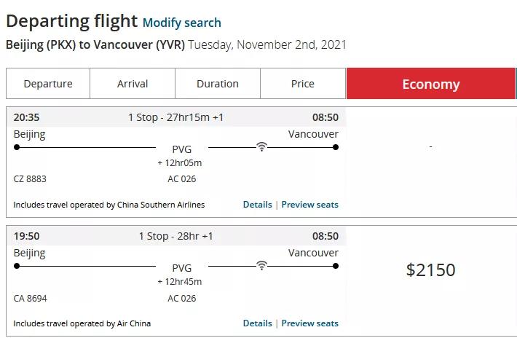Click the Beijing departure dot on 19:50 flight
517x338 pixels.
point(17,266)
